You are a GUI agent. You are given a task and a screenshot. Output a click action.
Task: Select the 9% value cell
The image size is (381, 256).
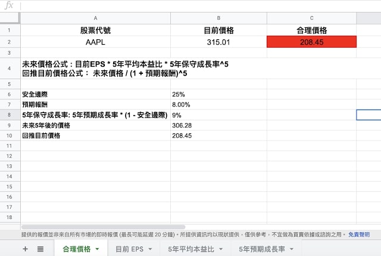point(218,115)
